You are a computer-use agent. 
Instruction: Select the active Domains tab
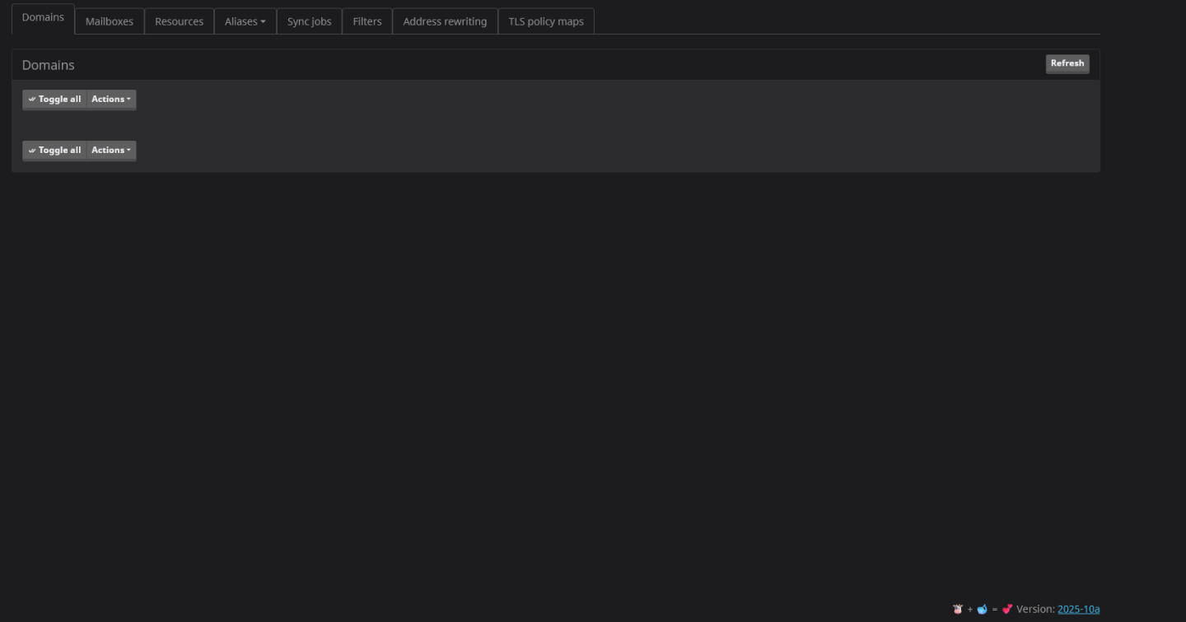[x=43, y=17]
